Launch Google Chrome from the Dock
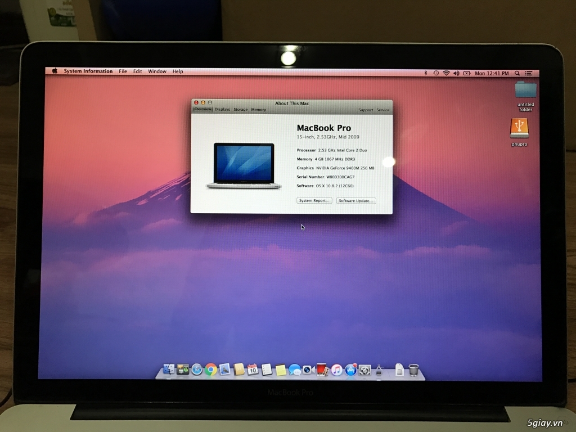576x432 pixels. click(210, 370)
